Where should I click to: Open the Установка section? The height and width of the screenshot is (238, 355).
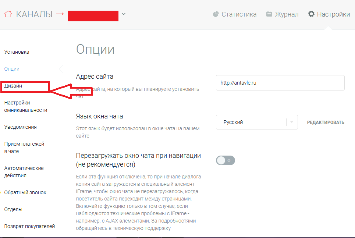(x=17, y=52)
